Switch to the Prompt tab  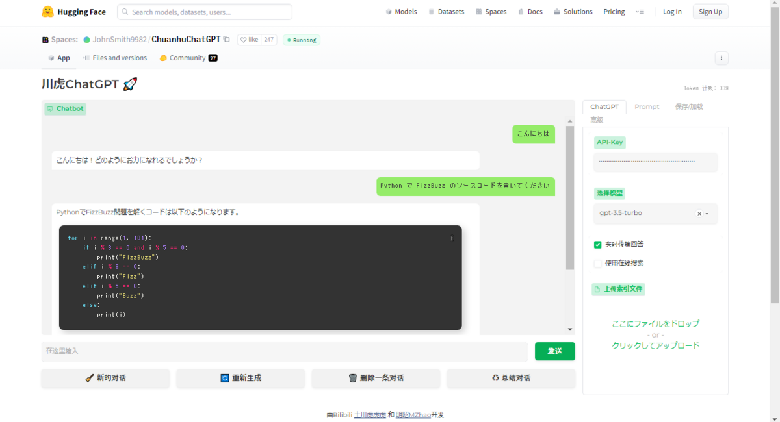[647, 106]
